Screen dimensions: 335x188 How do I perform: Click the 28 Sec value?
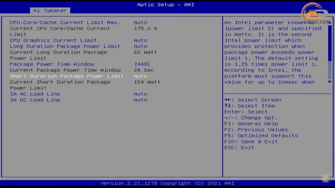click(x=144, y=70)
